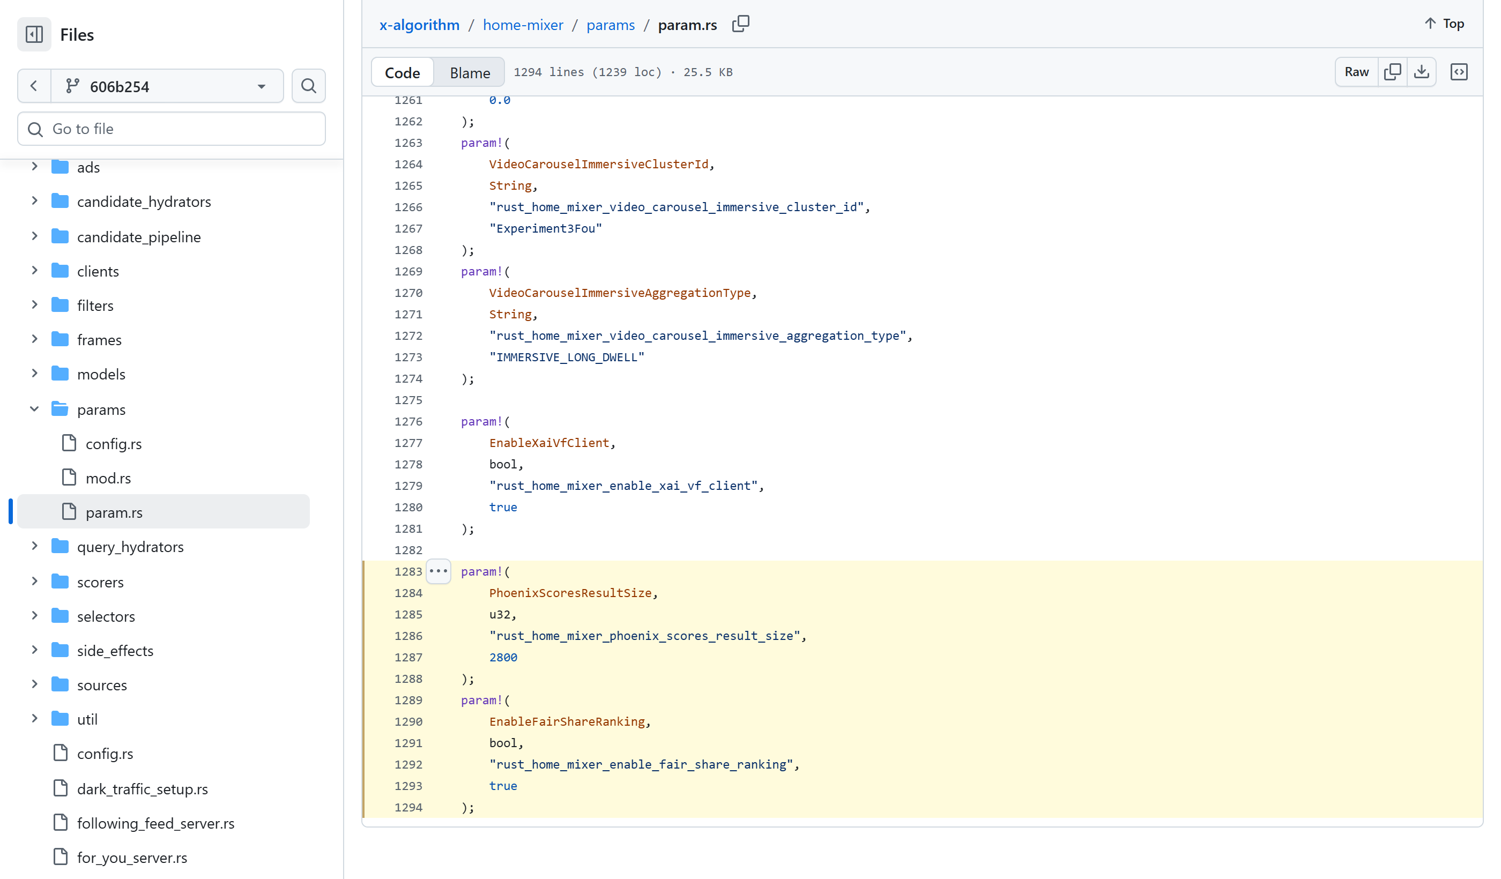Switch to the Code tab
The height and width of the screenshot is (879, 1501).
(402, 73)
